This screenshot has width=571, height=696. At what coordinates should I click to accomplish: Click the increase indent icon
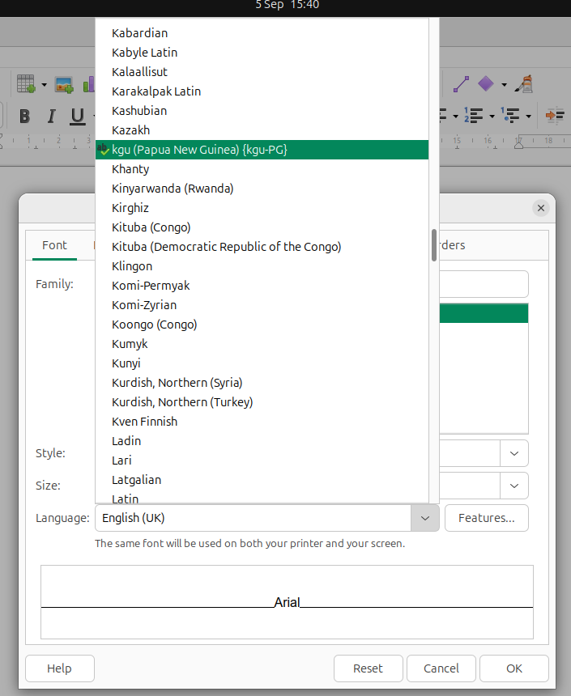point(555,116)
